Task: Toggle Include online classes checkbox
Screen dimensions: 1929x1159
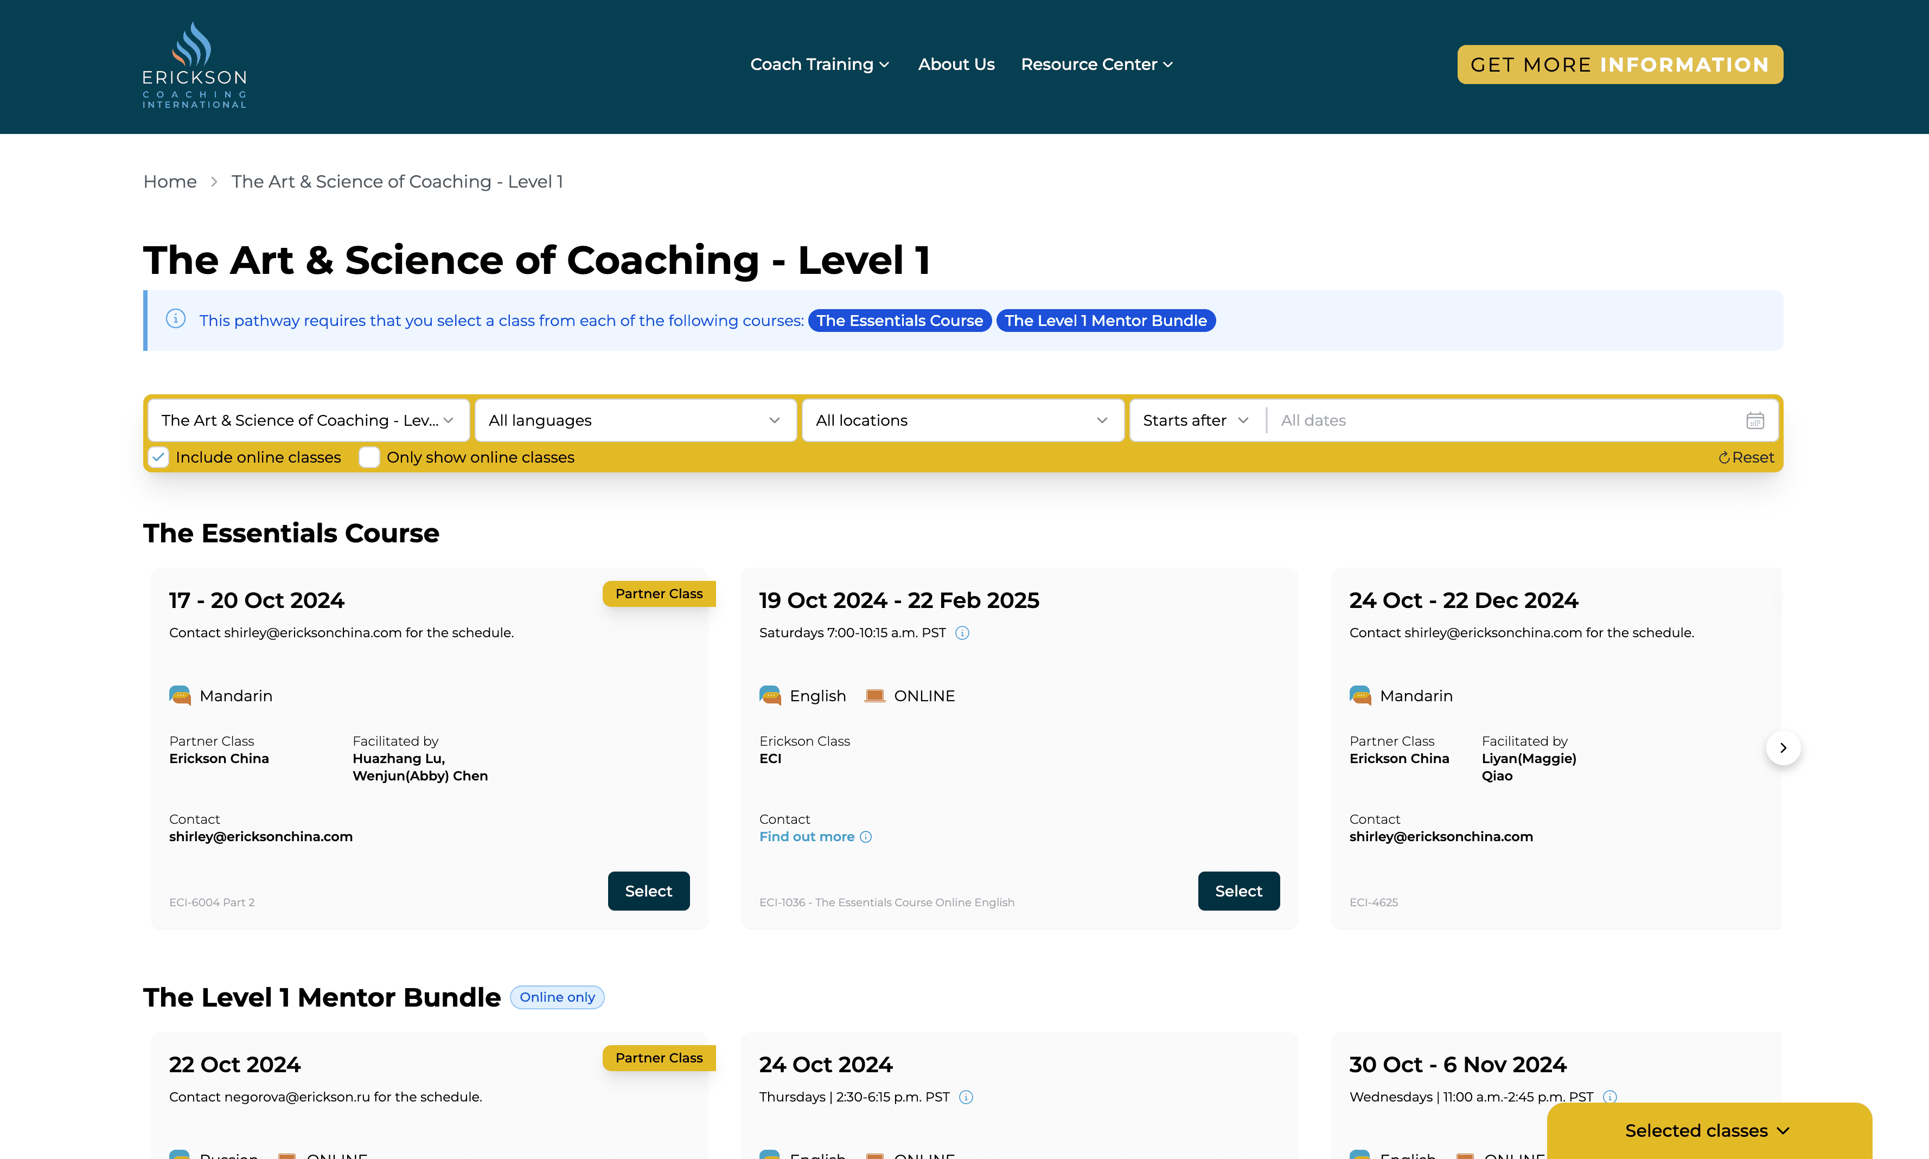Action: [158, 457]
